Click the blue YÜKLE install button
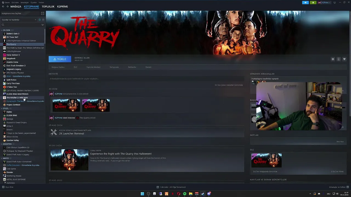The height and width of the screenshot is (197, 351). point(60,59)
